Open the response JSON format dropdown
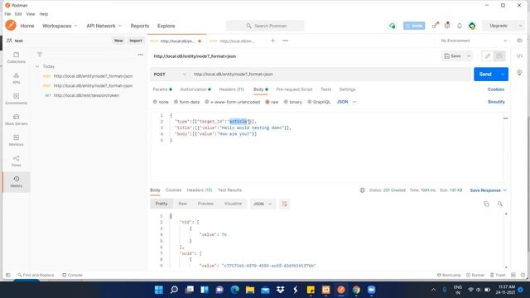 click(263, 204)
